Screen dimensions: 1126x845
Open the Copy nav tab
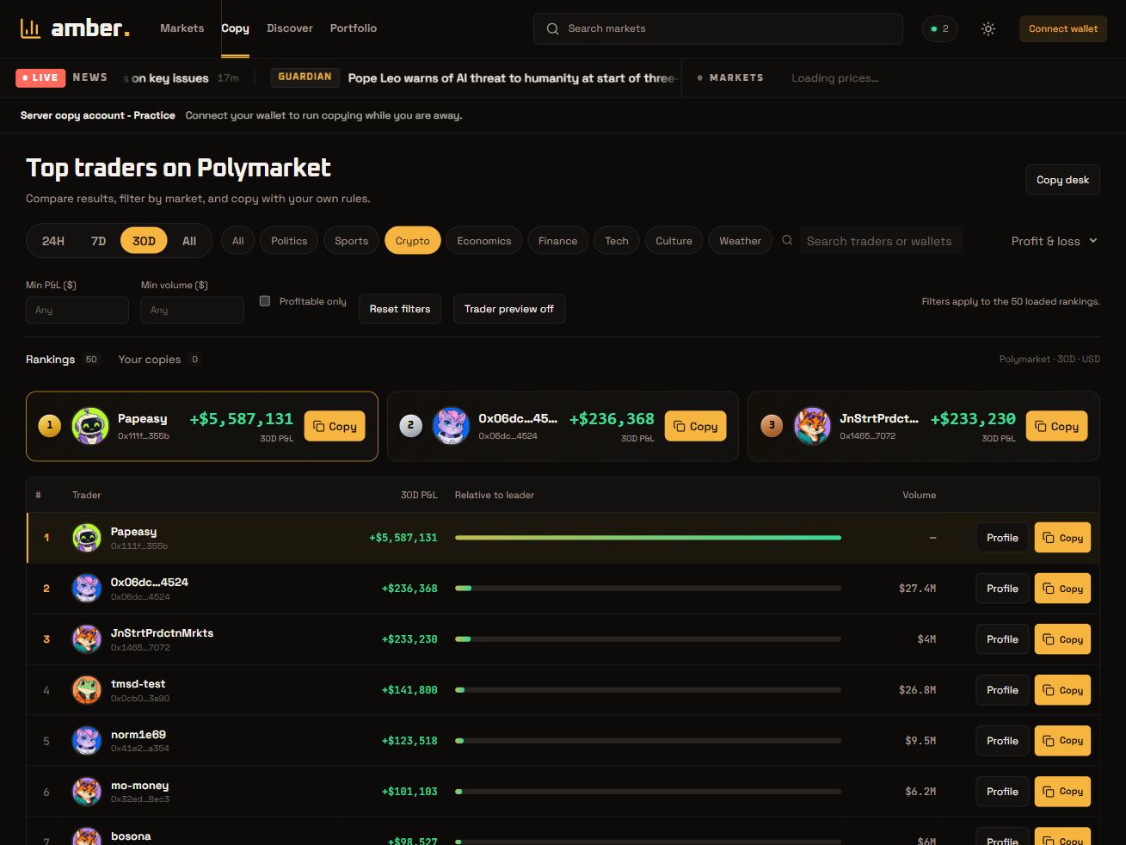235,28
